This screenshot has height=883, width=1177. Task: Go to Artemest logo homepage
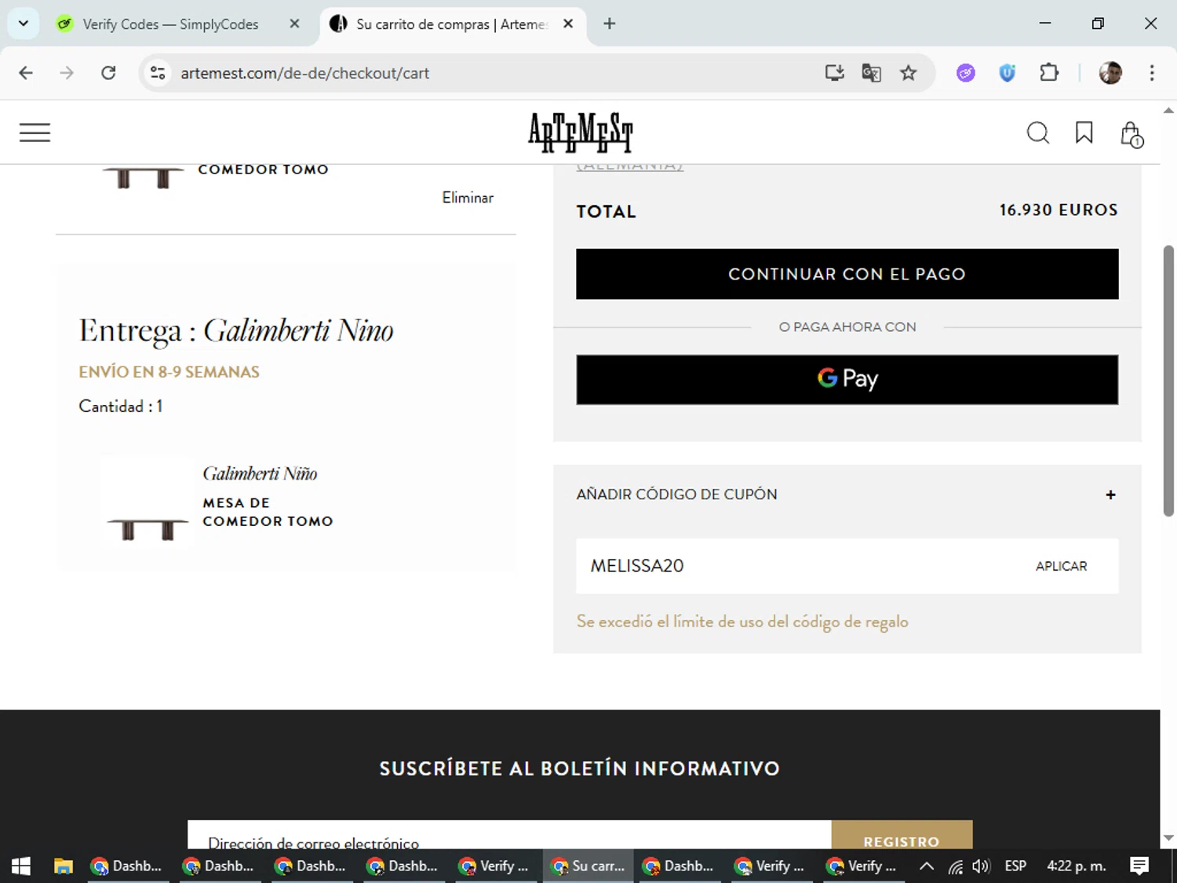click(581, 132)
